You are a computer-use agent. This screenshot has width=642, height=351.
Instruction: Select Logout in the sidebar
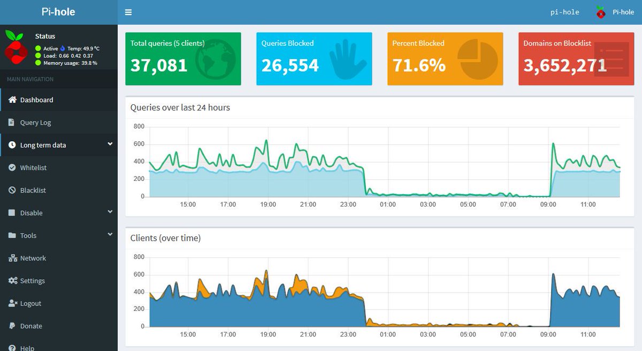(59, 303)
